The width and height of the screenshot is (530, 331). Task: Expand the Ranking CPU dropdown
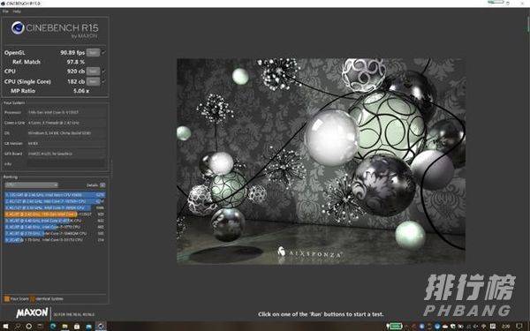coord(32,184)
